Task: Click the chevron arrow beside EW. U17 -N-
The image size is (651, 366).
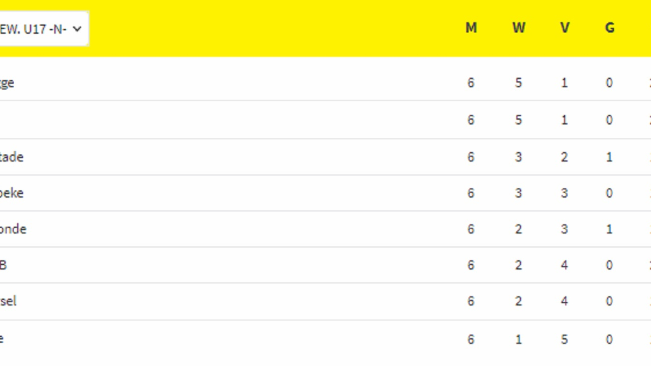Action: (x=77, y=29)
